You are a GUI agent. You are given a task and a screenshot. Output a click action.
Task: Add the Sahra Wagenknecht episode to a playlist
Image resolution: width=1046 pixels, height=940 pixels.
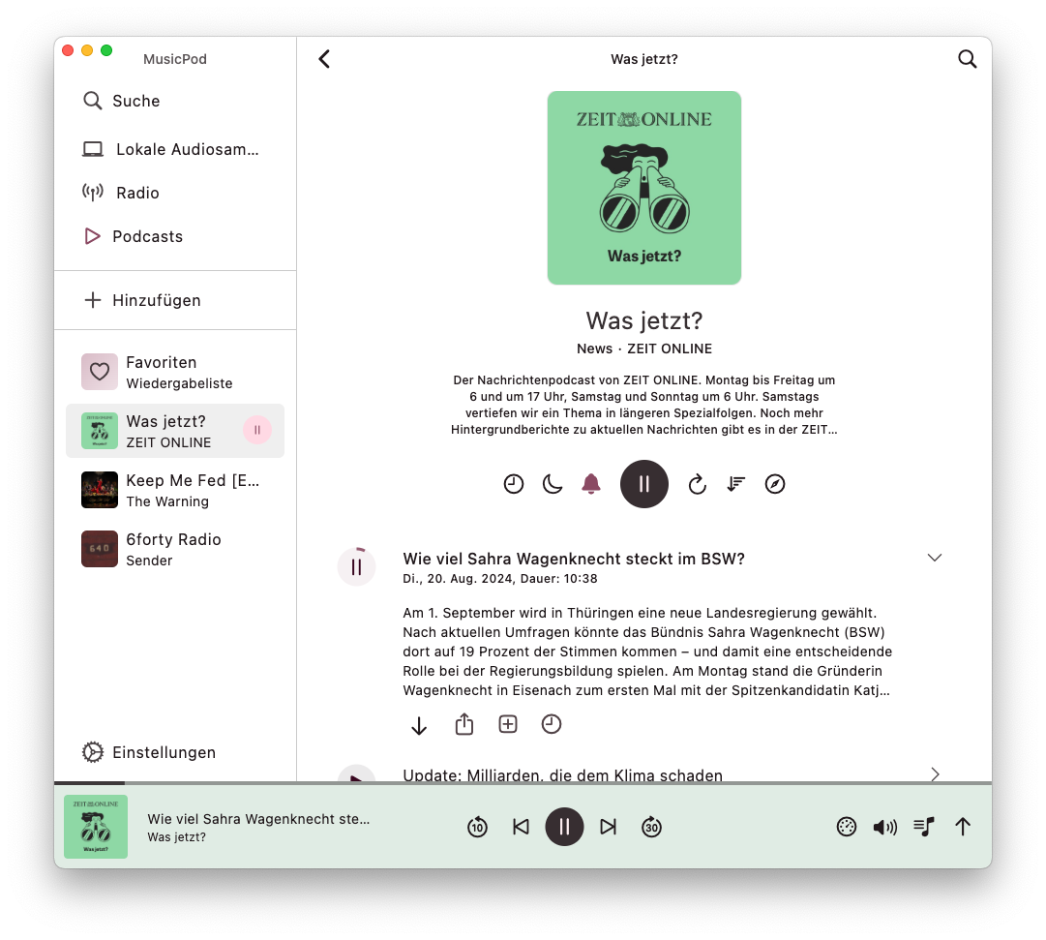point(508,724)
